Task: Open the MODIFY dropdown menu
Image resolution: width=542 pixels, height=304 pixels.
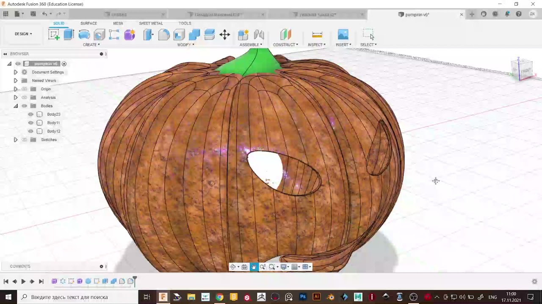Action: pos(186,45)
